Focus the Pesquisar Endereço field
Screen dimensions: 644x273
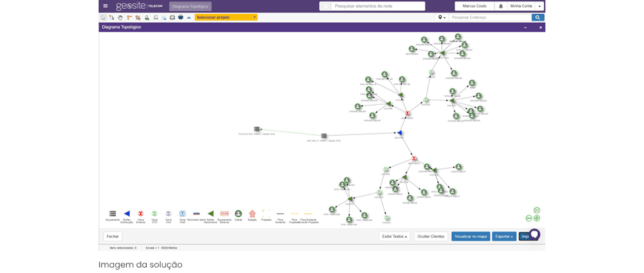point(490,18)
